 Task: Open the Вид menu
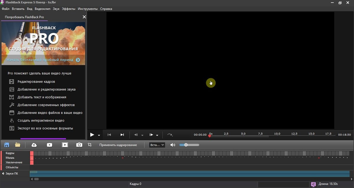[x=29, y=9]
